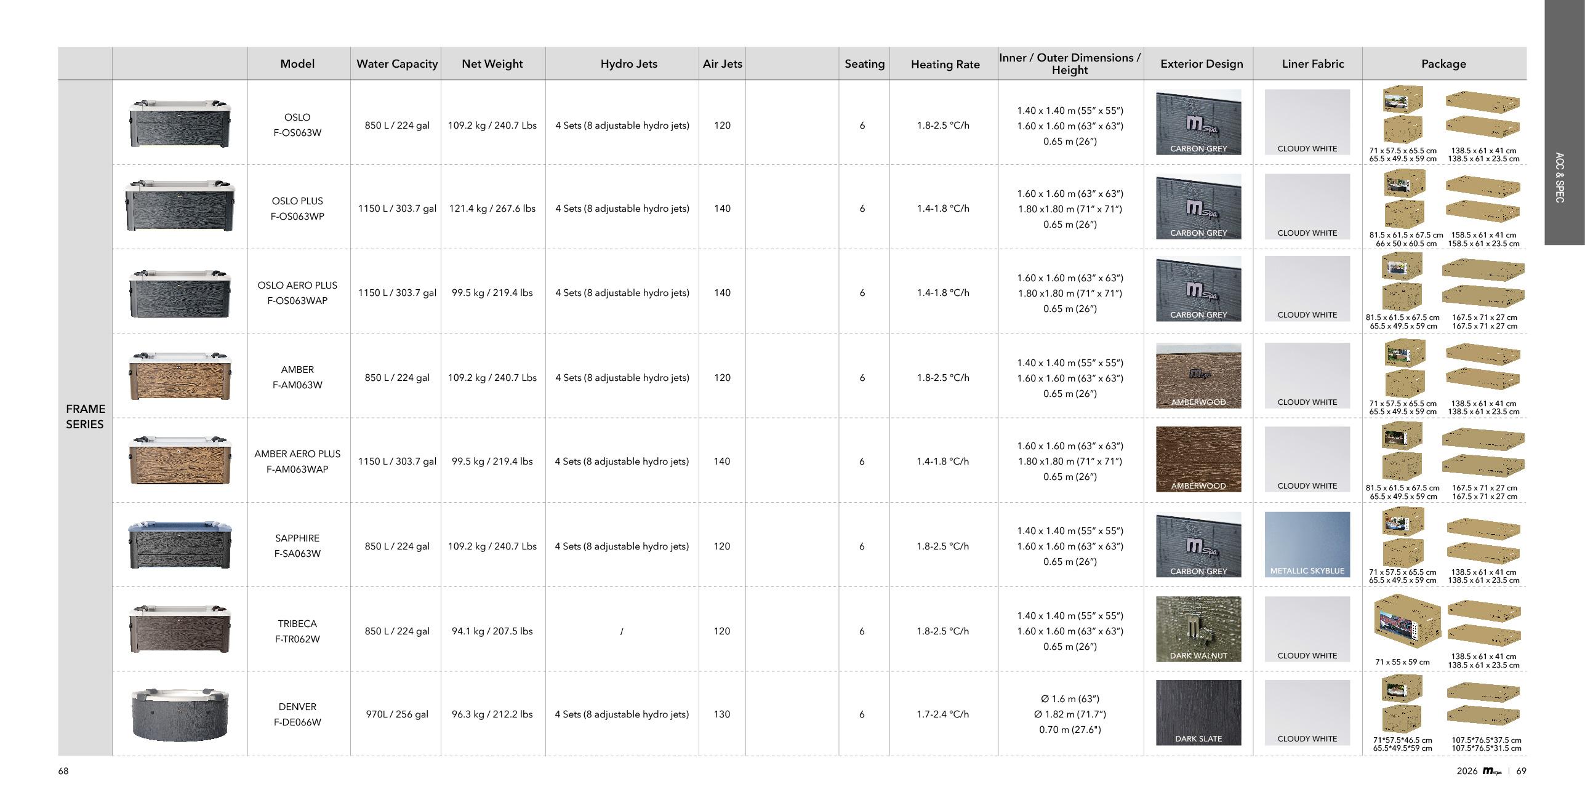Image resolution: width=1585 pixels, height=803 pixels.
Task: Click Cloudy White swatch in DENVER row
Action: pyautogui.click(x=1307, y=712)
